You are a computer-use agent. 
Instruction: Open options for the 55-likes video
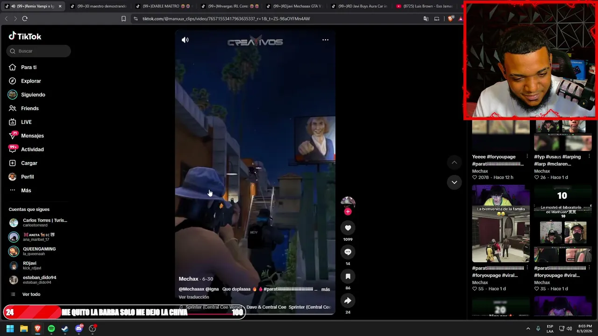pyautogui.click(x=527, y=268)
